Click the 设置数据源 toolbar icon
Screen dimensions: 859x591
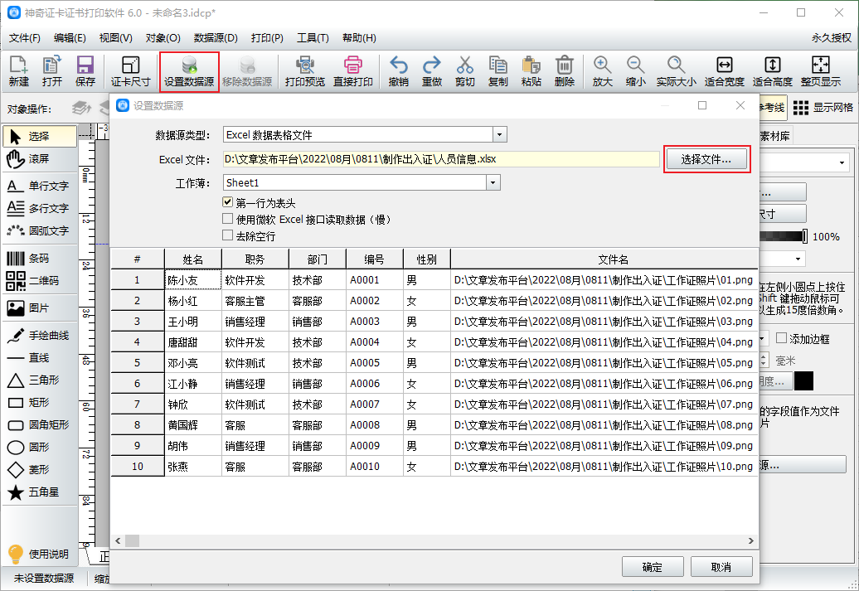(189, 71)
